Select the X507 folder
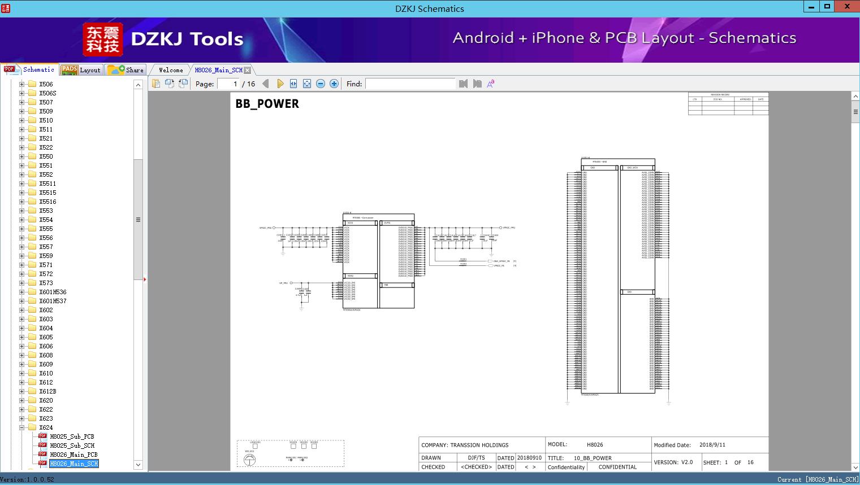This screenshot has height=485, width=860. (x=46, y=102)
